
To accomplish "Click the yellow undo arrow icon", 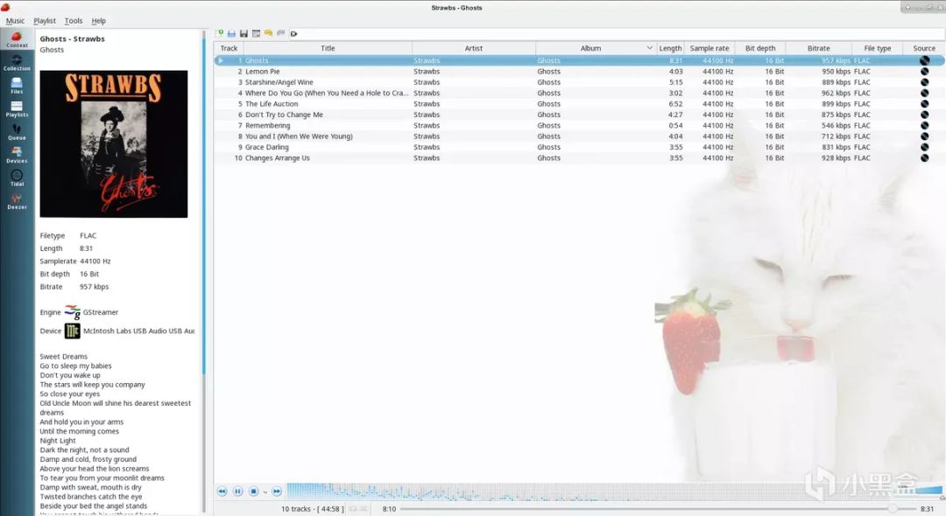I will click(x=269, y=33).
